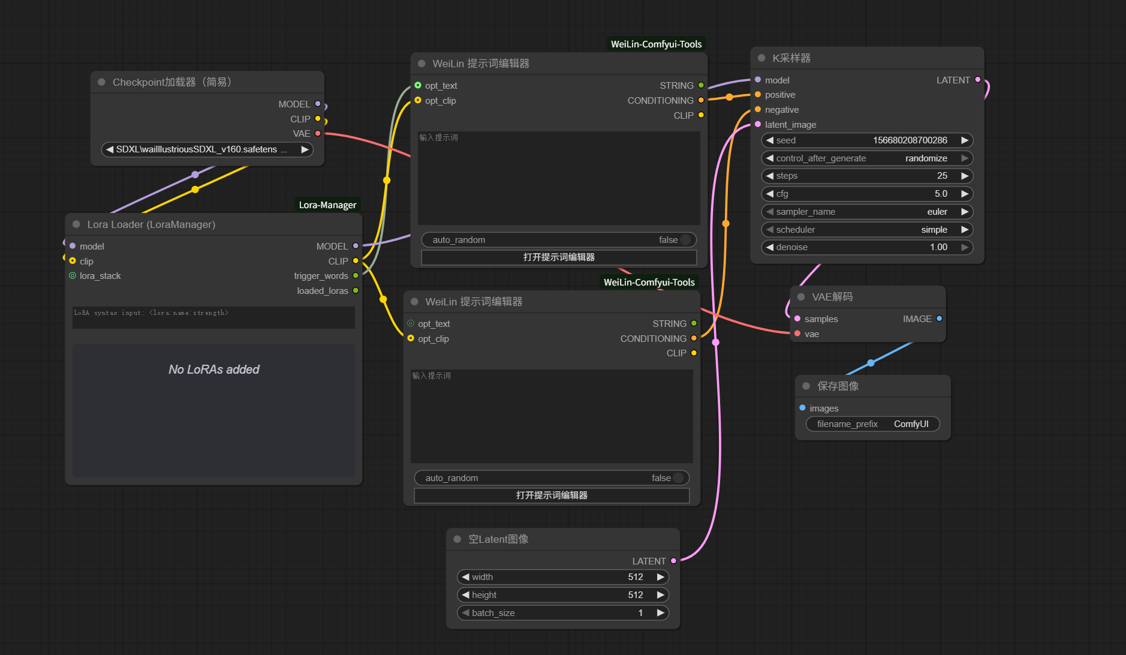Click the LATENT output port on K采样器

(978, 80)
